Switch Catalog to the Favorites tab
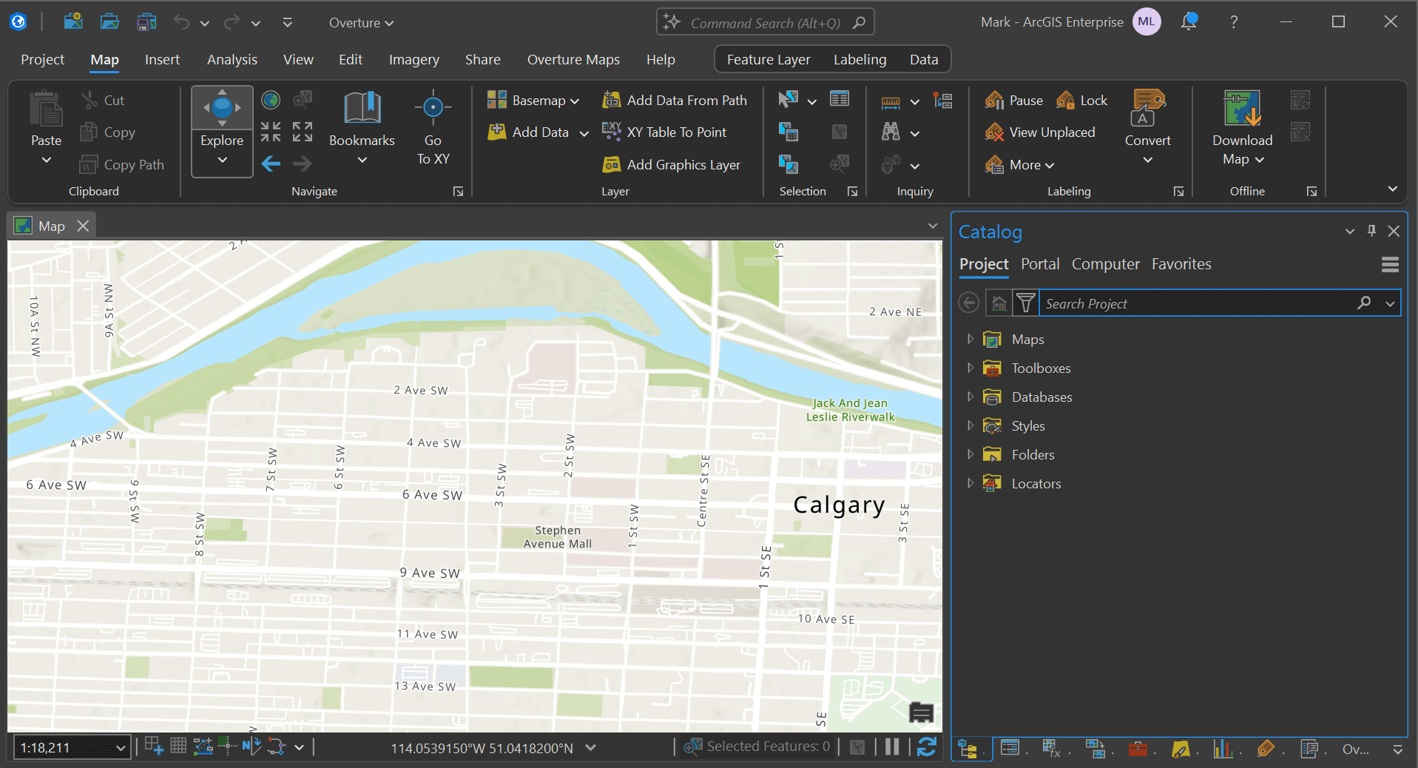Image resolution: width=1418 pixels, height=768 pixels. tap(1181, 264)
